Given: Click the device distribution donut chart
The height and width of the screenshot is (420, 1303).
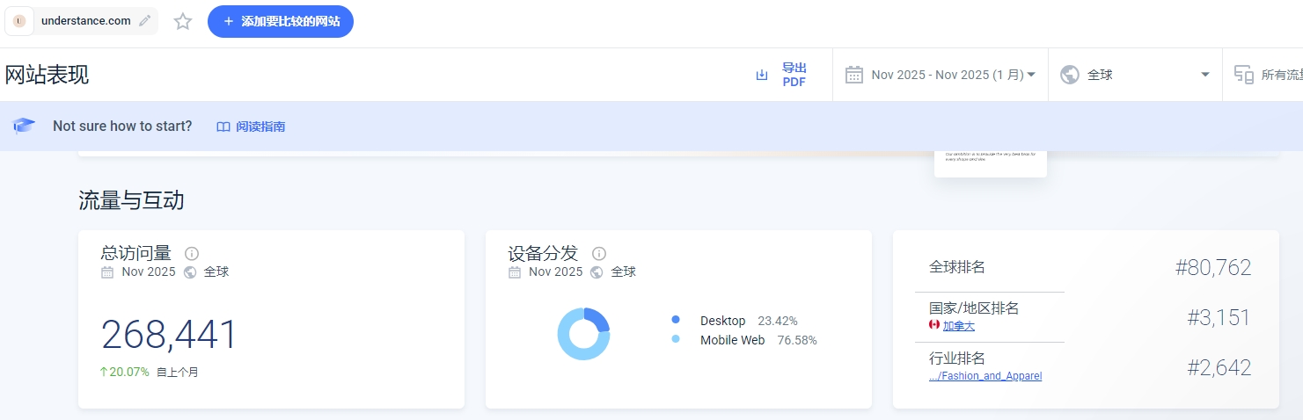Looking at the screenshot, I should 583,334.
